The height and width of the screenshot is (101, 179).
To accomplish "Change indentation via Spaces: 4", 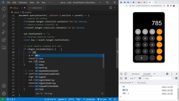I will coord(62,99).
